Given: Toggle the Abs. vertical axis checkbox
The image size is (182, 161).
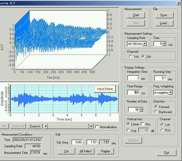Looking at the screenshot, I should [142, 125].
